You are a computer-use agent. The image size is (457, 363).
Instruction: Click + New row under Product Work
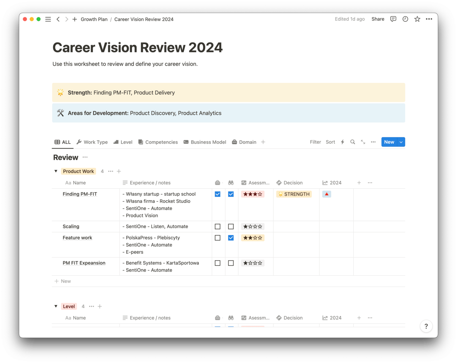click(x=63, y=281)
